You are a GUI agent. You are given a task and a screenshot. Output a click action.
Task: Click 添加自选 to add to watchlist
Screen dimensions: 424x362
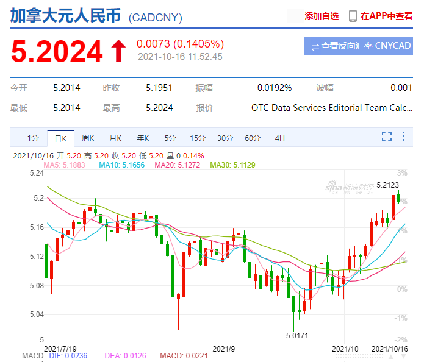322,16
